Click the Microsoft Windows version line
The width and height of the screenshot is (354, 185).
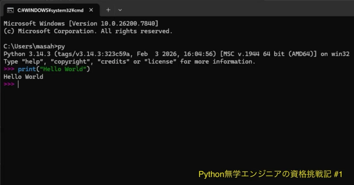click(81, 23)
